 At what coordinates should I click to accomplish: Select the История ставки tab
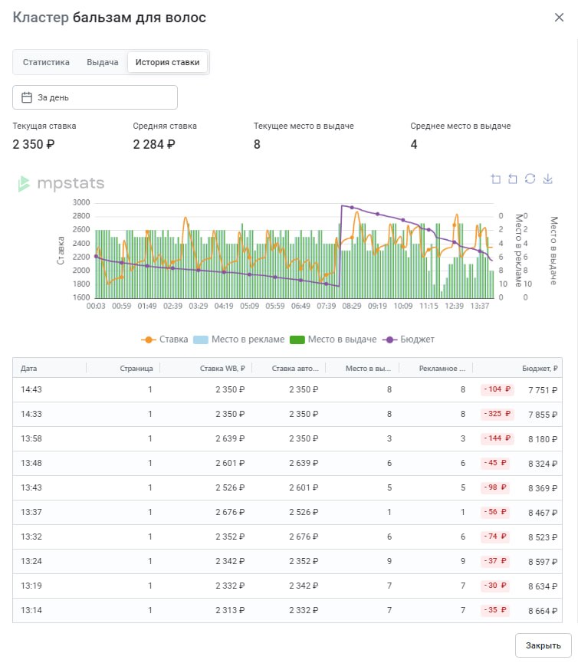coord(167,62)
